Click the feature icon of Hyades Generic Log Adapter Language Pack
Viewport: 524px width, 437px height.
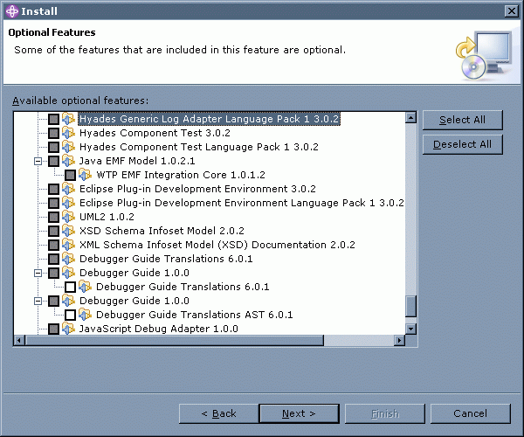(x=68, y=119)
